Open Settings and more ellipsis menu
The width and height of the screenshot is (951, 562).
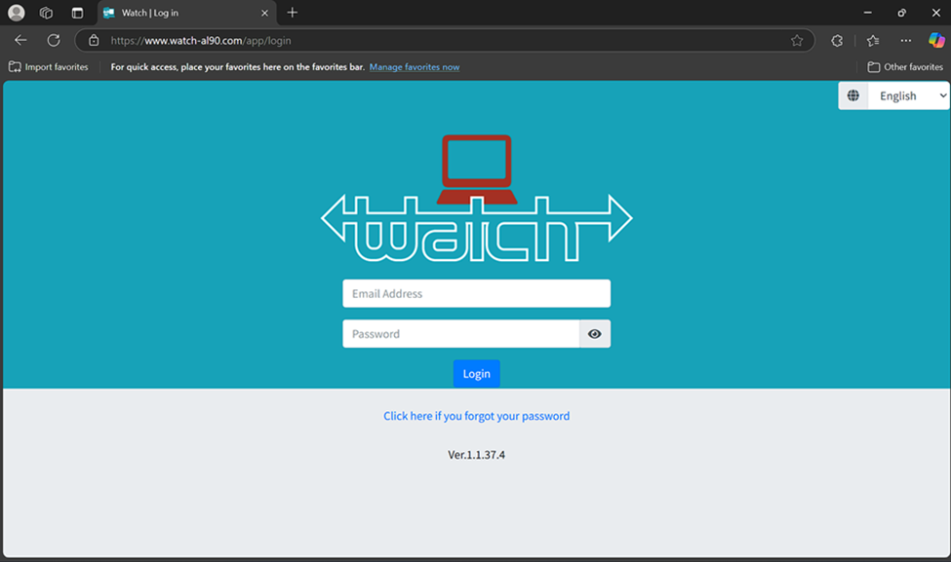906,41
